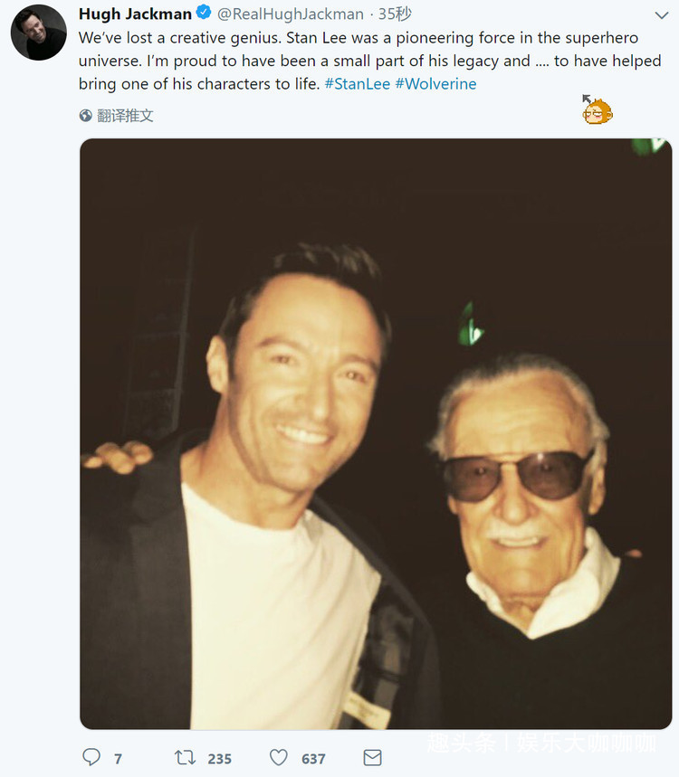This screenshot has width=679, height=777.
Task: Click the monkey emoji sticker icon
Action: pyautogui.click(x=597, y=110)
